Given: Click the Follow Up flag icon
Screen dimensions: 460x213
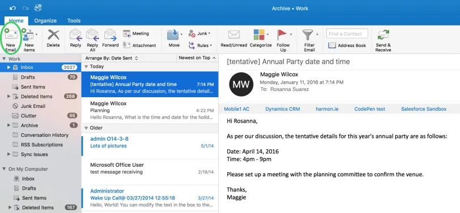Looking at the screenshot, I should point(282,34).
